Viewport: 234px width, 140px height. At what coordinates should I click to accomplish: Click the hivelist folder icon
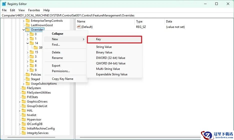[x=24, y=115]
